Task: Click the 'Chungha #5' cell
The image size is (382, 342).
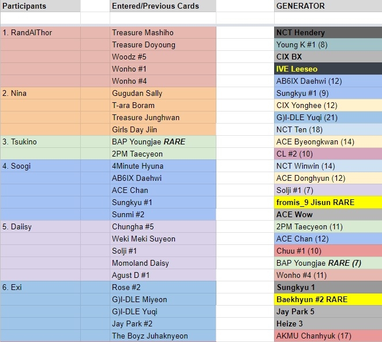Action: point(163,226)
